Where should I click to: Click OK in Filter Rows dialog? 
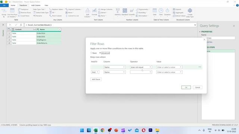[x=186, y=87]
